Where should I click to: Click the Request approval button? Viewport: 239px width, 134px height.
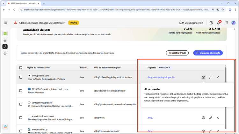[x=177, y=53]
